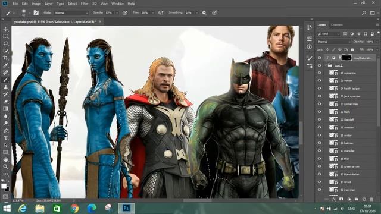Select the Pen tool

click(x=5, y=131)
